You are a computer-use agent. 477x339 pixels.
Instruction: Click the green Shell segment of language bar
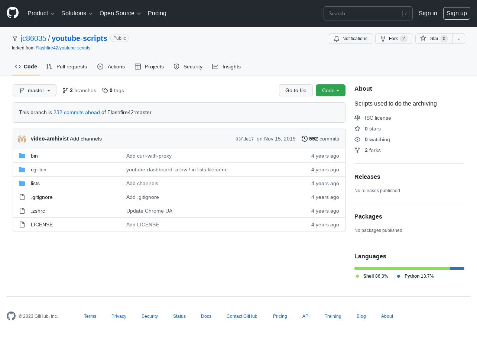402,268
